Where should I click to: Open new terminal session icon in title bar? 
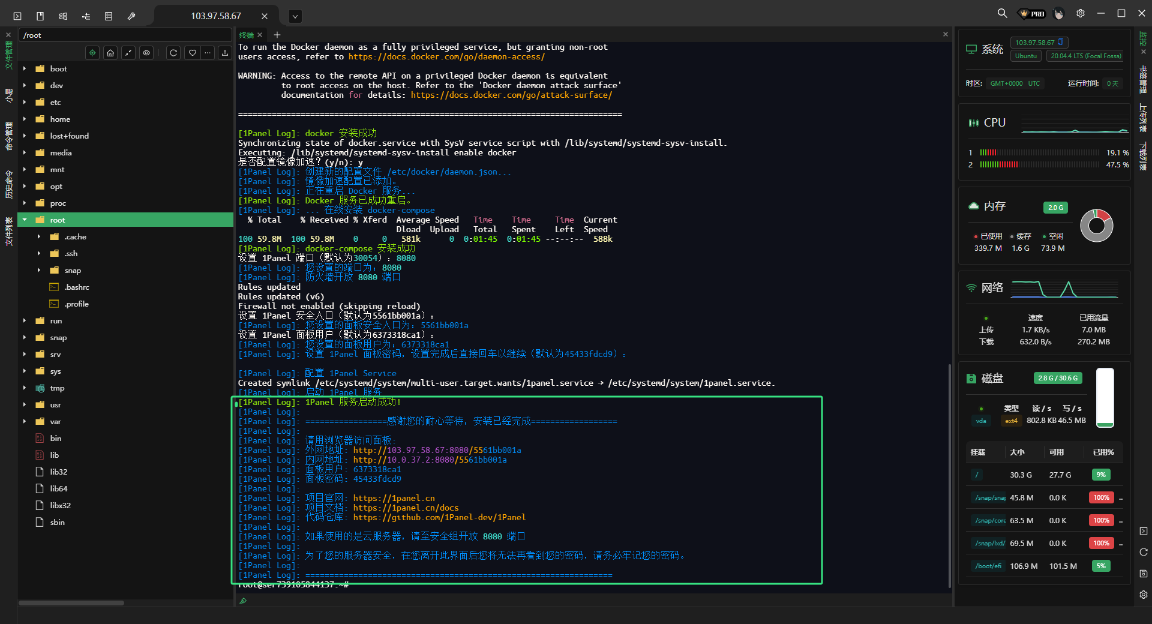coord(17,16)
